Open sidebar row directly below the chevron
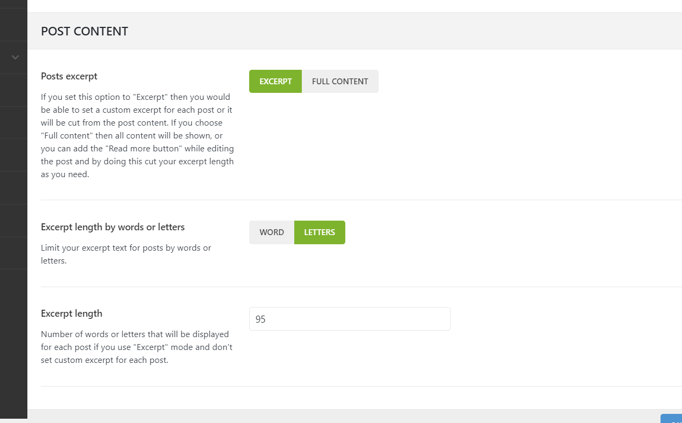This screenshot has height=423, width=682. (13, 90)
